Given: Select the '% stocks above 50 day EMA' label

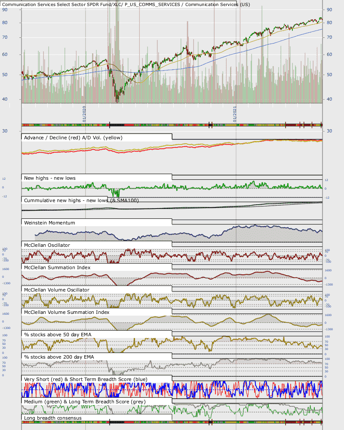Looking at the screenshot, I should (58, 335).
